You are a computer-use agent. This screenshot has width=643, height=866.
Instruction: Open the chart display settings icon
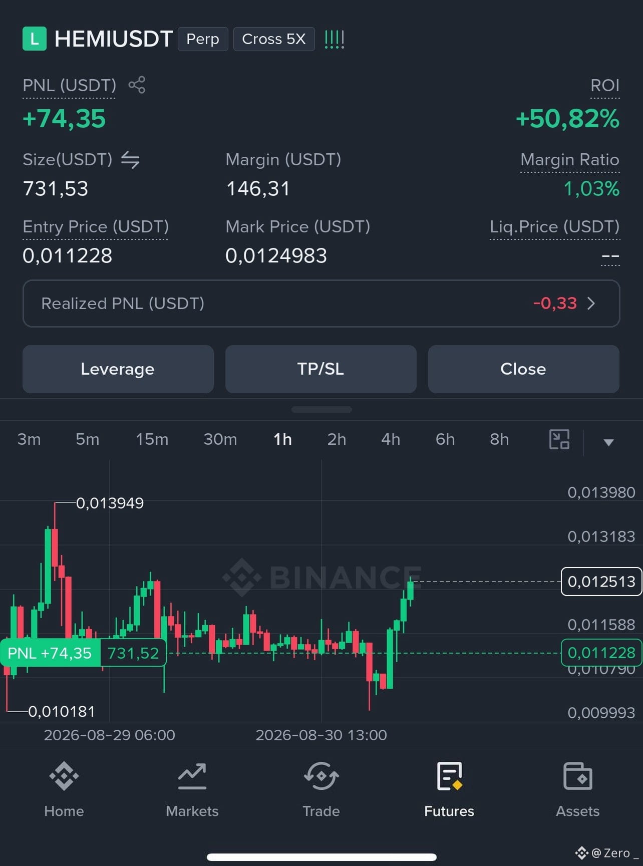pyautogui.click(x=559, y=439)
